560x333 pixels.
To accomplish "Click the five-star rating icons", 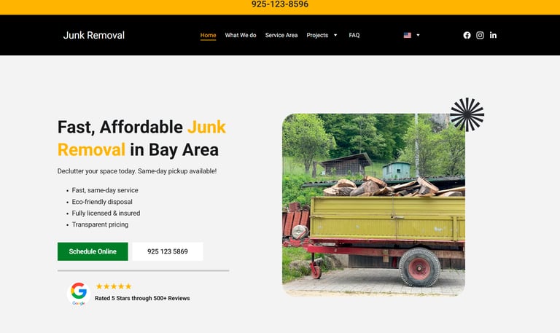I will coord(114,286).
